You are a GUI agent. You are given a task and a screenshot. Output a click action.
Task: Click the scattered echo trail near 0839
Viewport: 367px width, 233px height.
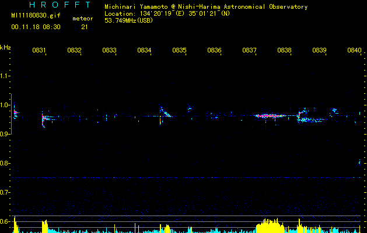312,120
